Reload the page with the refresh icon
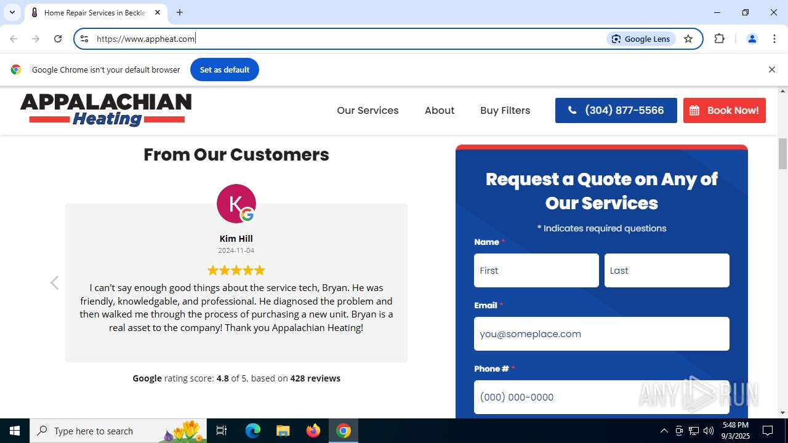This screenshot has width=788, height=443. 58,39
